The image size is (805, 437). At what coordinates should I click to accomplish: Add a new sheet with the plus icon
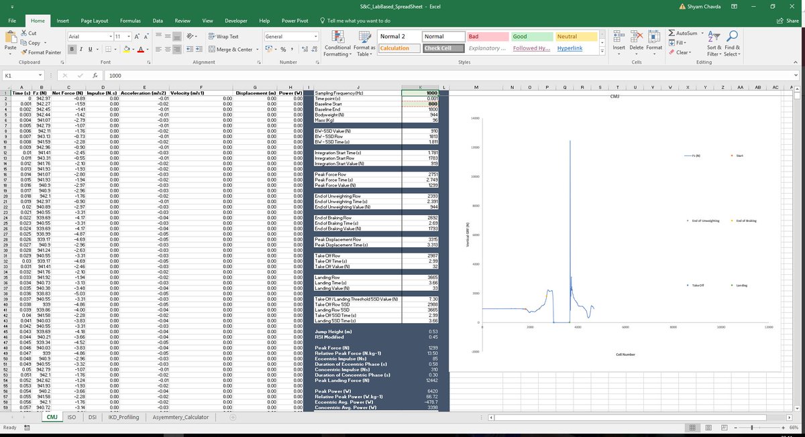click(x=233, y=417)
